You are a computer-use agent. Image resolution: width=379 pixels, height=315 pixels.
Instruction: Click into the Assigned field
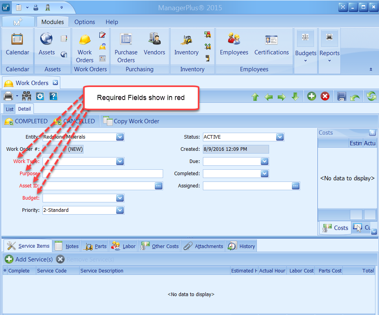[247, 186]
